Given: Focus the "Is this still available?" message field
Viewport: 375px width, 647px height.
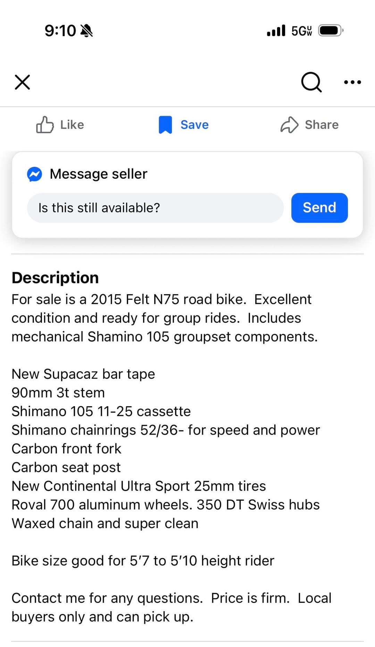Looking at the screenshot, I should [x=155, y=208].
